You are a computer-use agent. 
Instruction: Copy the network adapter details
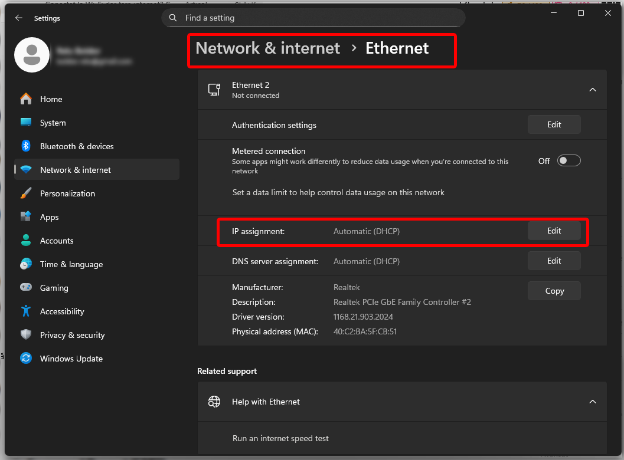coord(554,290)
